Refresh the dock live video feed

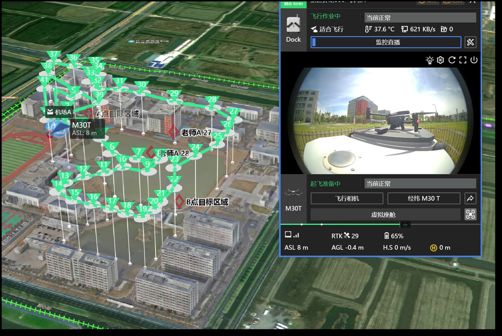point(452,60)
